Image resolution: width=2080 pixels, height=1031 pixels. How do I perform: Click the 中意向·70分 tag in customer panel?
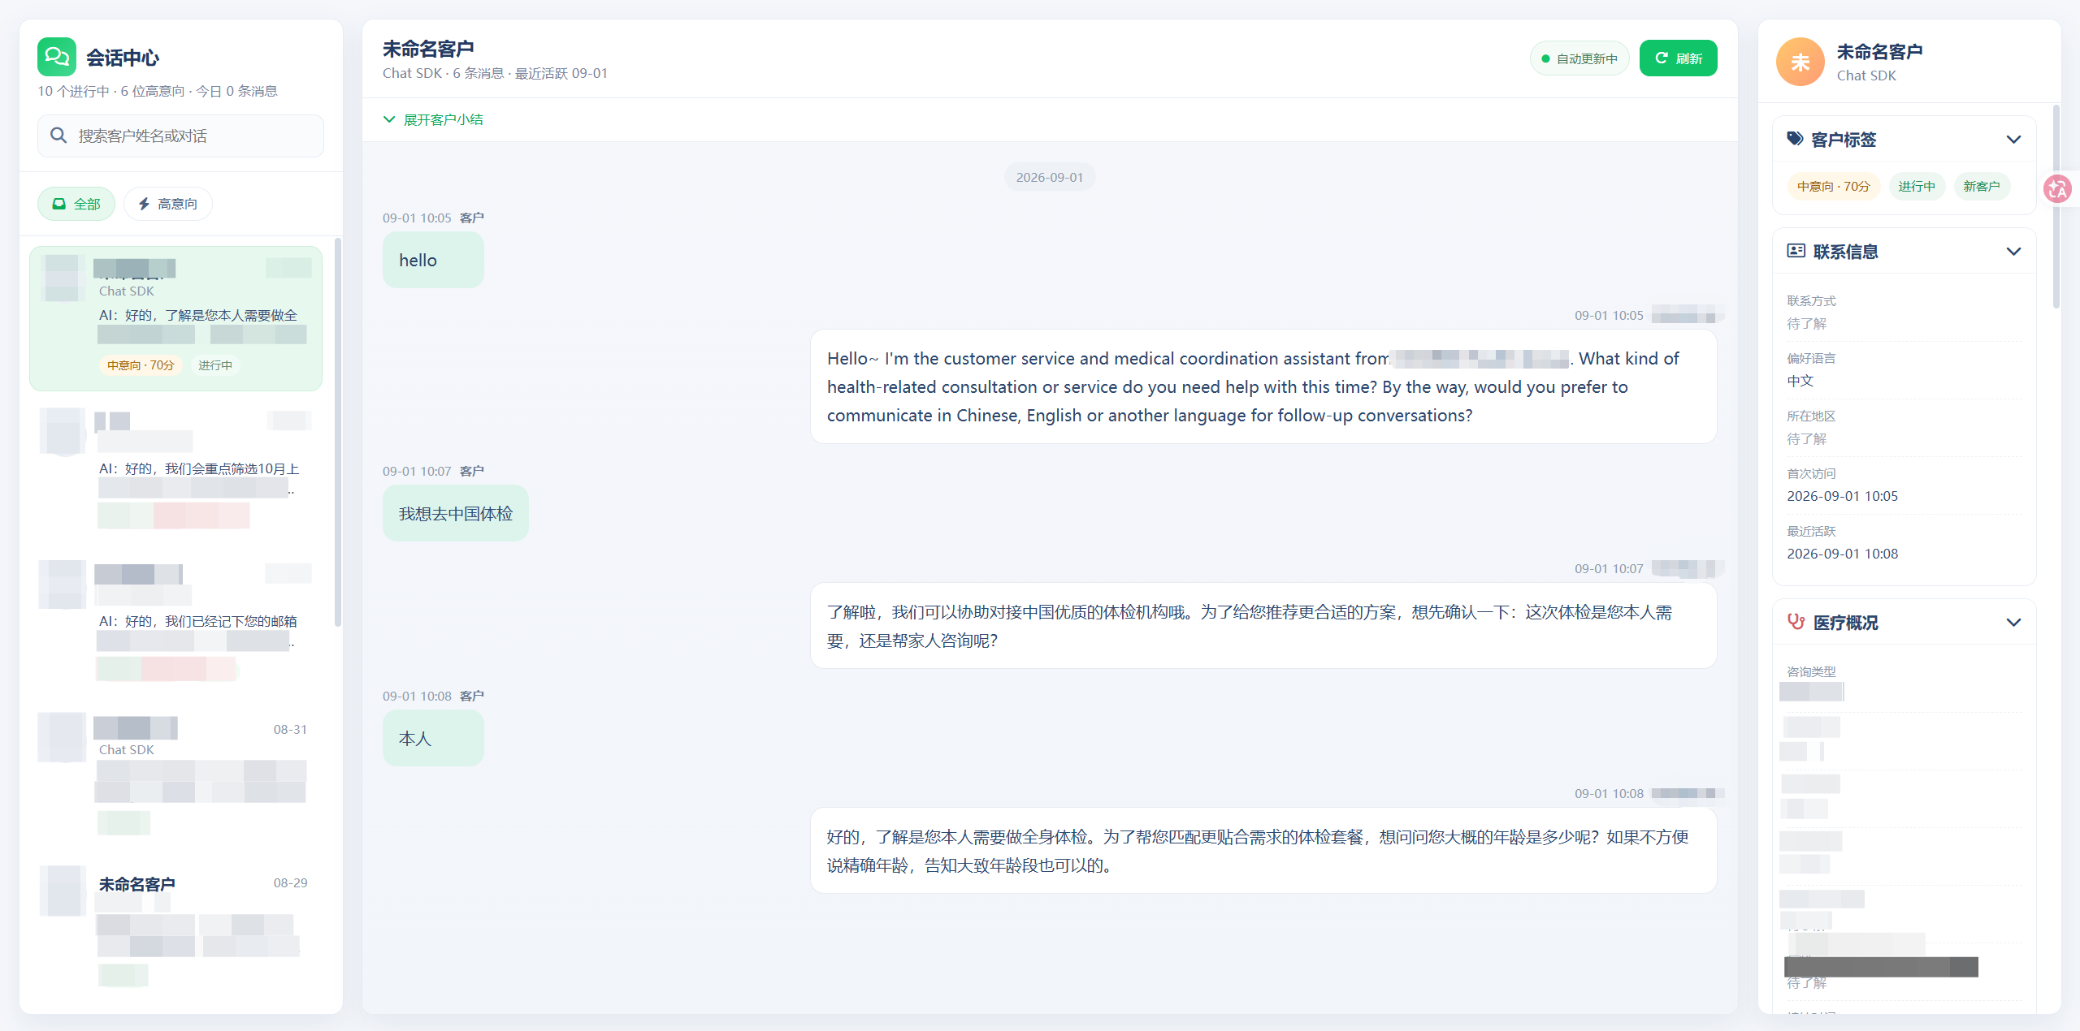(x=1833, y=186)
